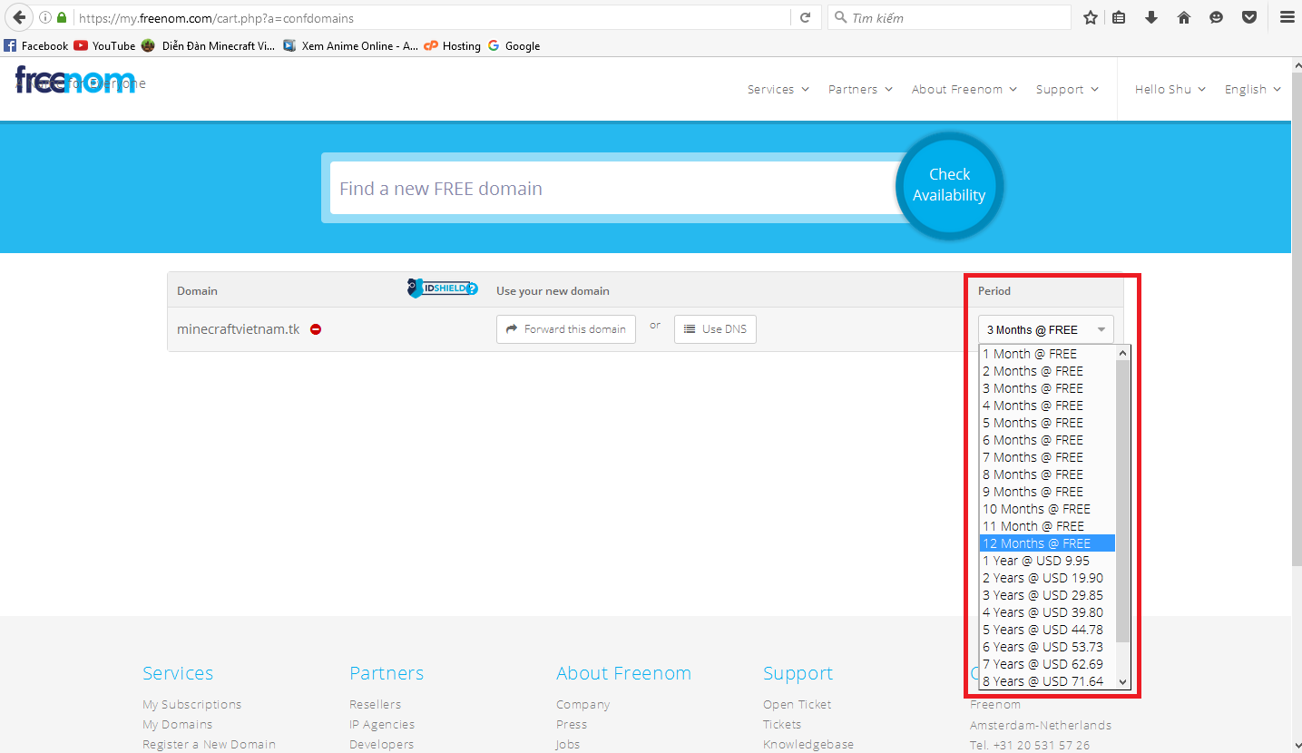Open the My Domains footer link

point(178,724)
